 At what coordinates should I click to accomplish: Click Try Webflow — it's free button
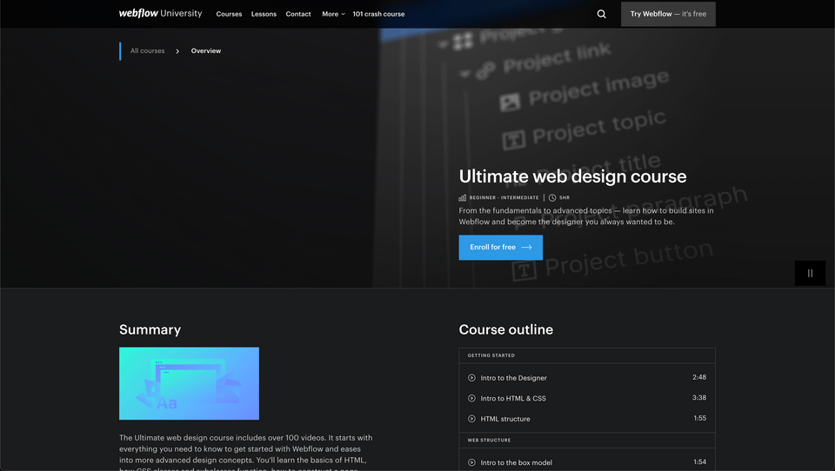(668, 14)
